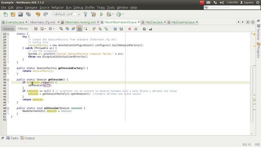The width and height of the screenshot is (261, 147).
Task: Toggle Highlight Search in editor toolbar
Action: pos(80,29)
